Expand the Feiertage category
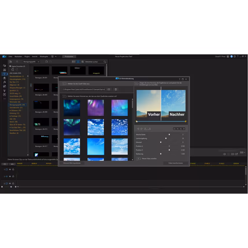Viewport: 248px width, 248px height. click(10, 116)
